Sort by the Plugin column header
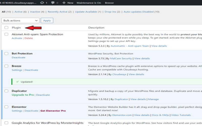This screenshot has height=126, width=202. pyautogui.click(x=16, y=28)
